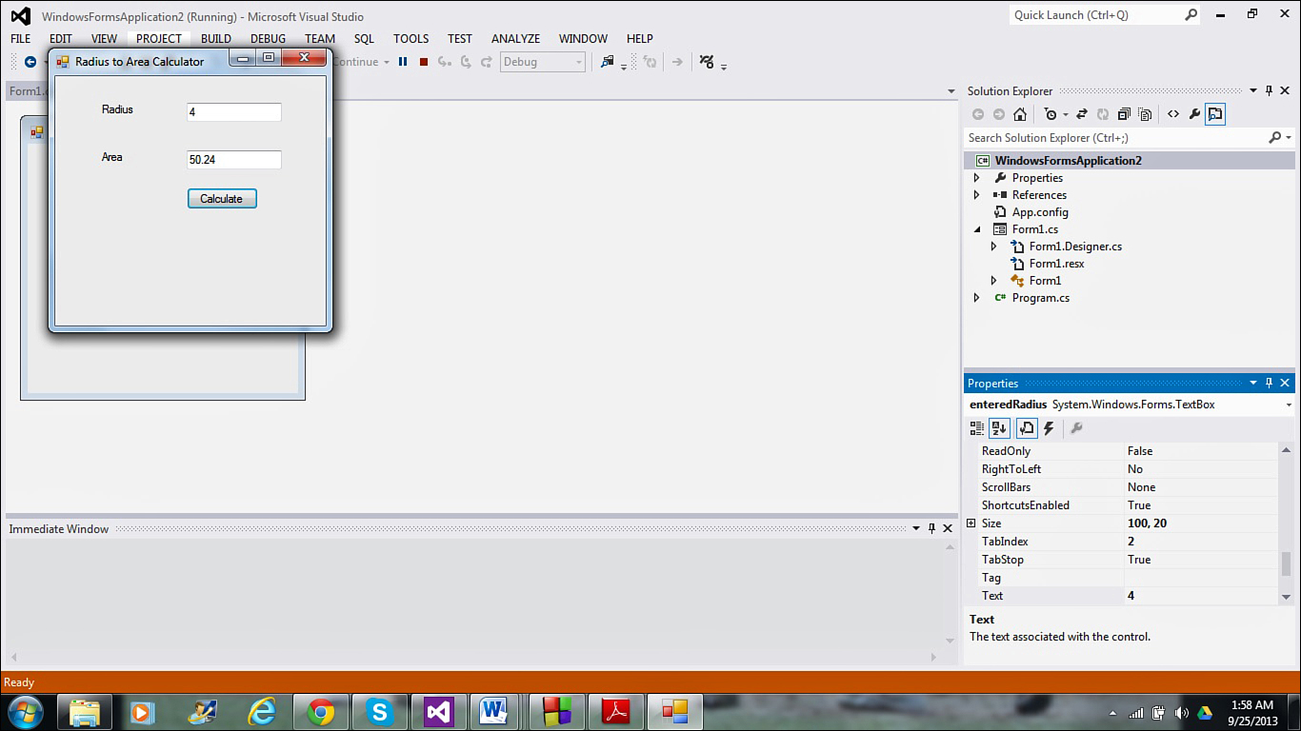Open the DEBUG menu

click(x=268, y=39)
